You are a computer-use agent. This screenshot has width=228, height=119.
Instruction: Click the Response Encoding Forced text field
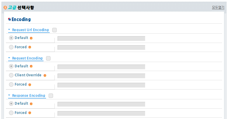(x=101, y=113)
